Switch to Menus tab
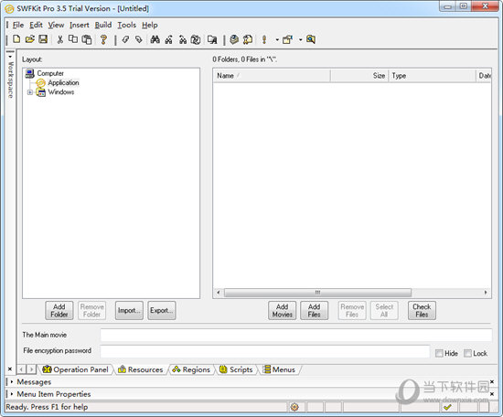This screenshot has width=503, height=417. (279, 369)
